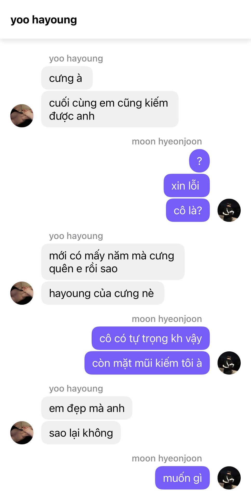Select the 'còn mặt mũi kiếm tôi à' bubble

coord(147,363)
